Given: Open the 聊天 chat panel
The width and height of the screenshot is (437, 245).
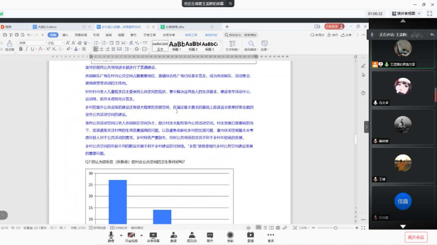Looking at the screenshot, I should pos(210,236).
